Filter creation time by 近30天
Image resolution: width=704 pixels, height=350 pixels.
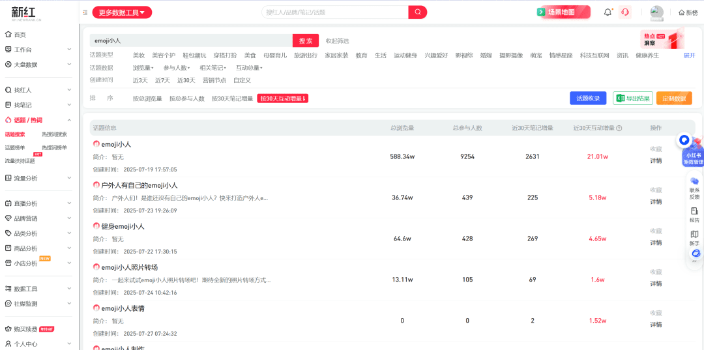pos(186,80)
